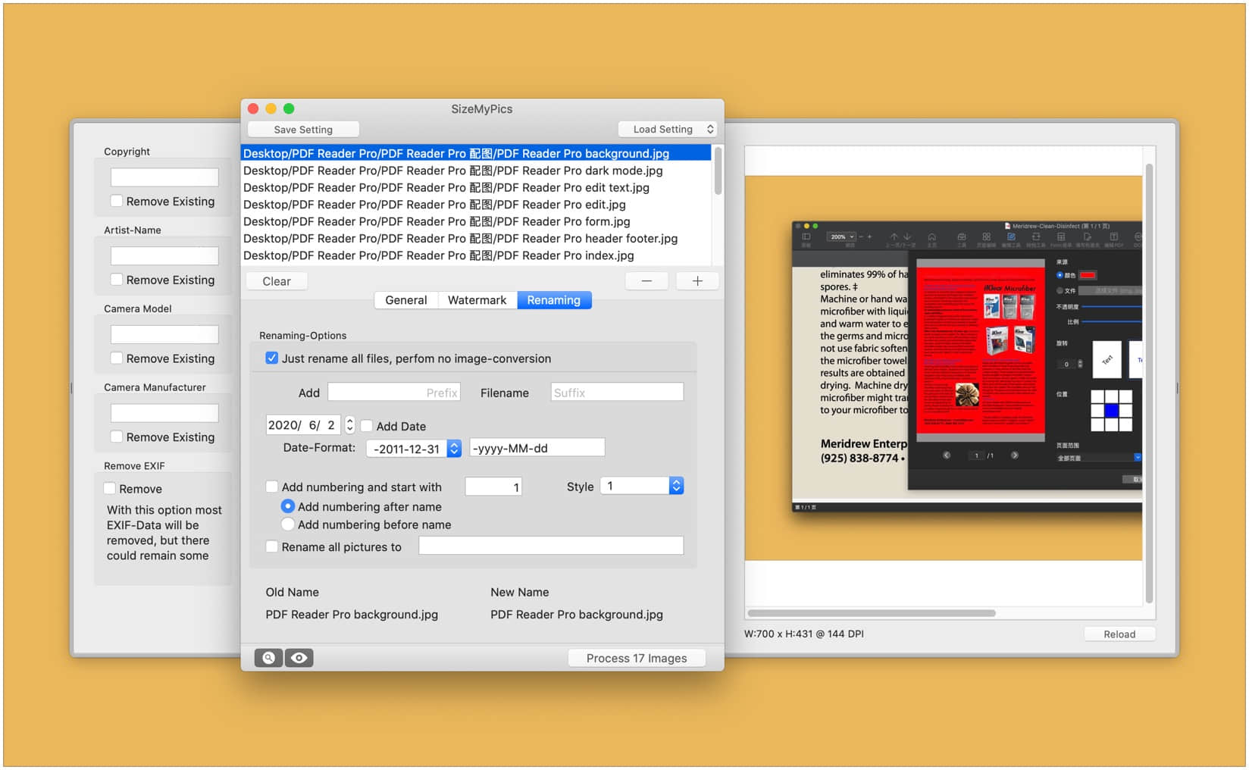This screenshot has height=770, width=1249.
Task: Click the magnifier search icon button
Action: click(x=268, y=658)
